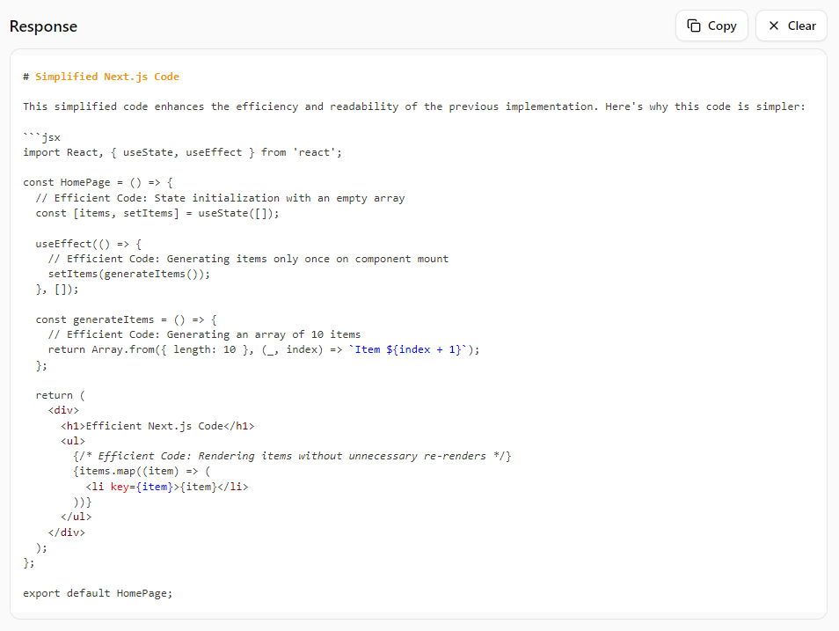Click the Copy button icon

click(694, 26)
